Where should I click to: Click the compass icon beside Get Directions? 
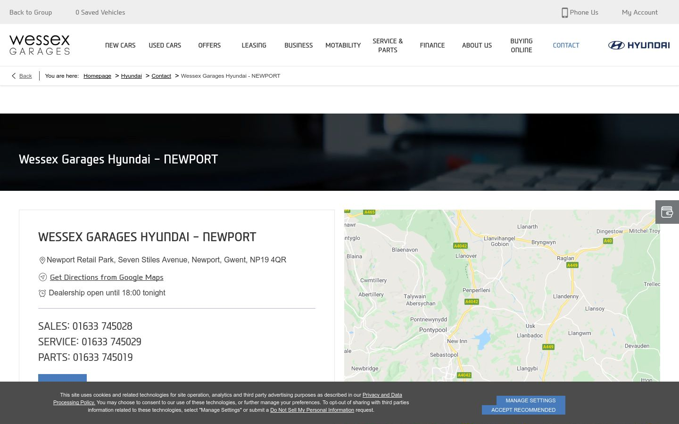42,277
